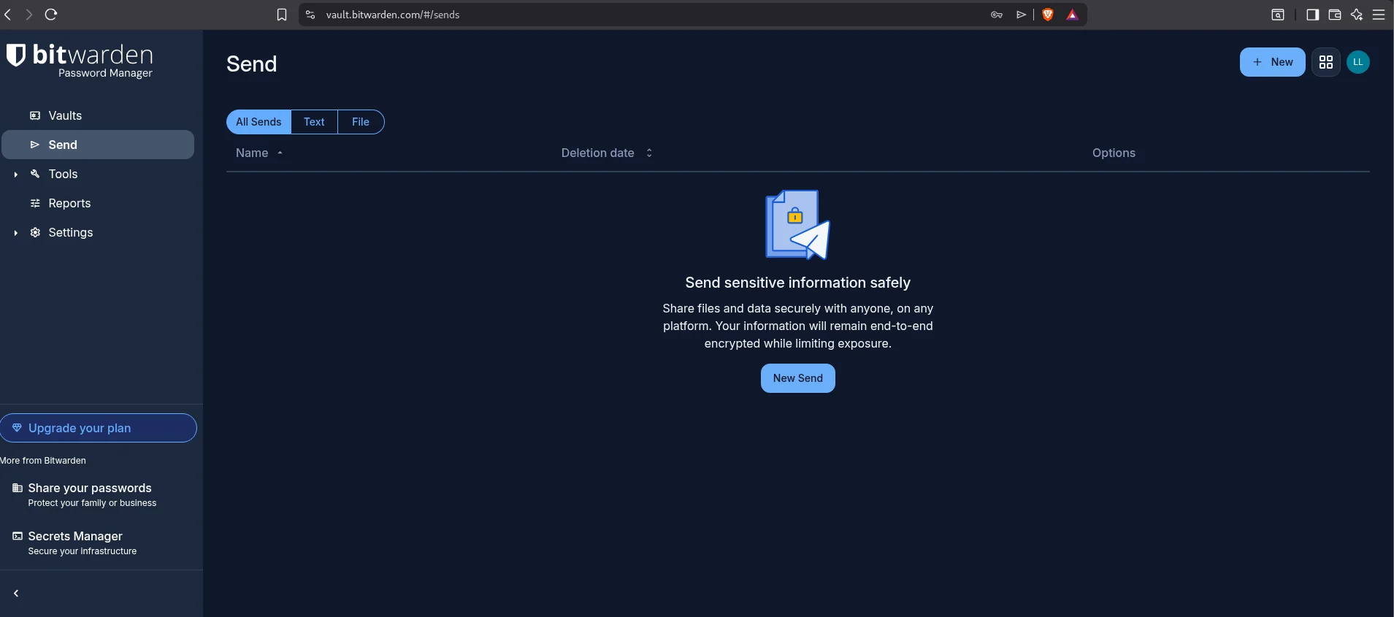Screen dimensions: 1394x617
Task: Expand the Settings section arrow
Action: [x=15, y=233]
